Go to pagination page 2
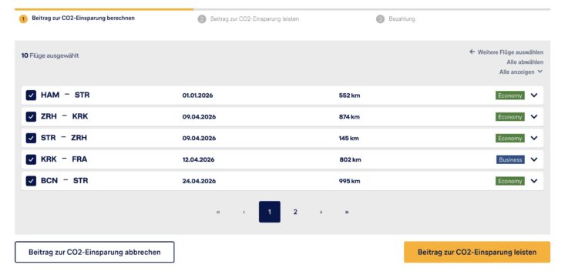The height and width of the screenshot is (278, 578). coord(295,212)
